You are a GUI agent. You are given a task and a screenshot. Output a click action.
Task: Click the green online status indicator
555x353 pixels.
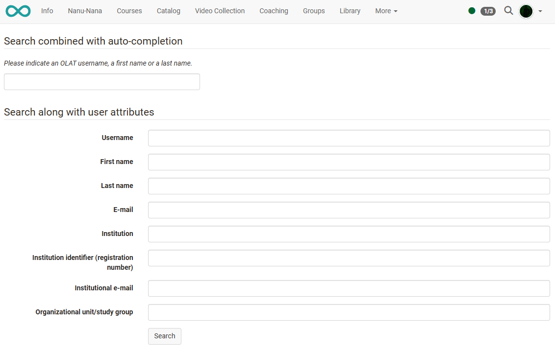(471, 10)
